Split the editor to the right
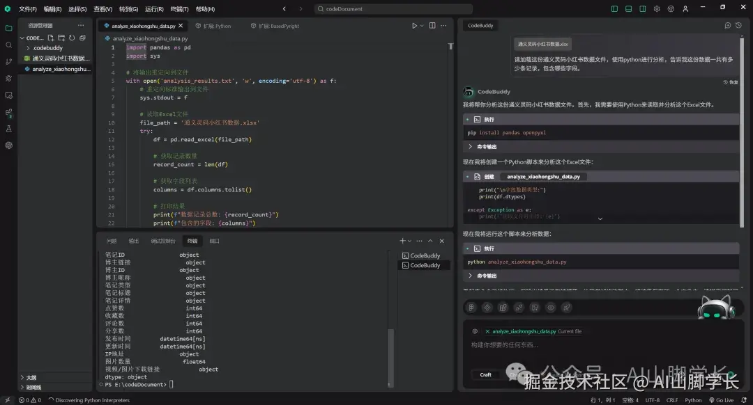Screen dimensions: 753x405 [x=432, y=26]
